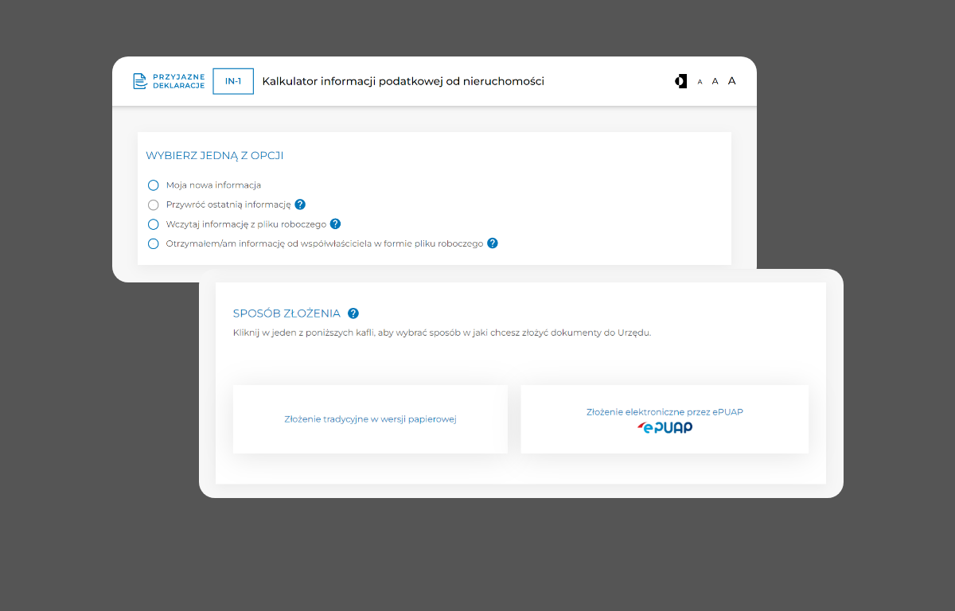
Task: Select 'Wczytaj informację z pliku roboczego' radio
Action: coord(154,224)
